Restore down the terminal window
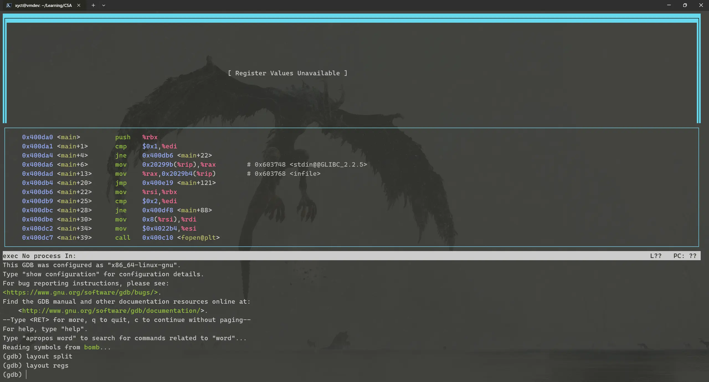This screenshot has height=382, width=709. click(x=685, y=5)
